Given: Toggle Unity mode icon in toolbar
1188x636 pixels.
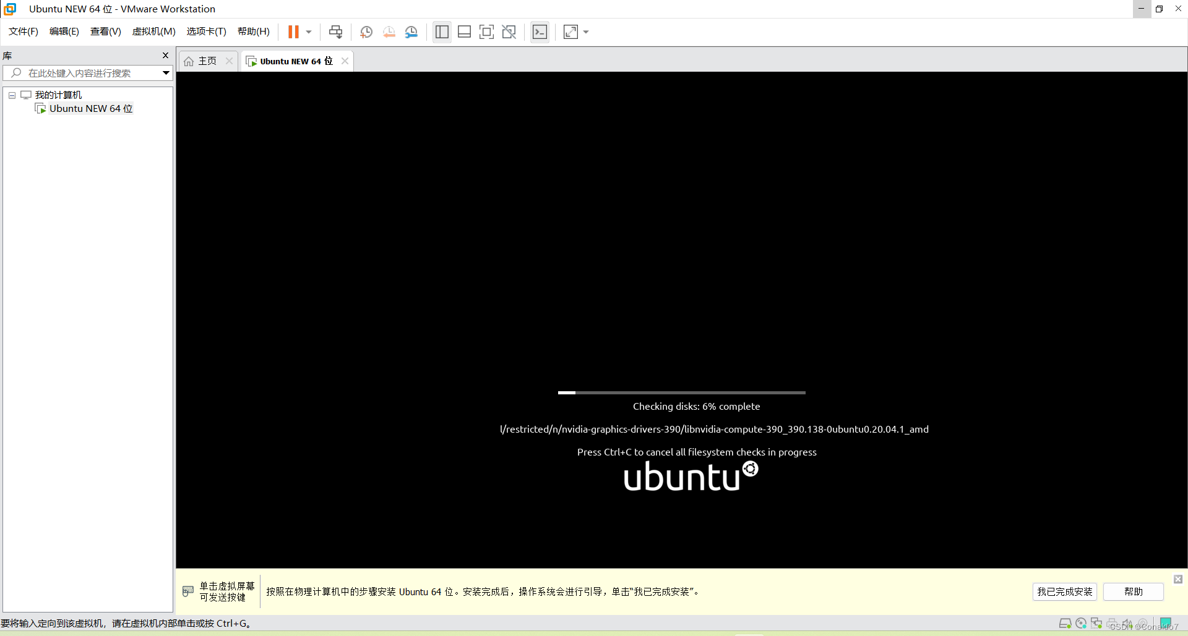Looking at the screenshot, I should (509, 32).
